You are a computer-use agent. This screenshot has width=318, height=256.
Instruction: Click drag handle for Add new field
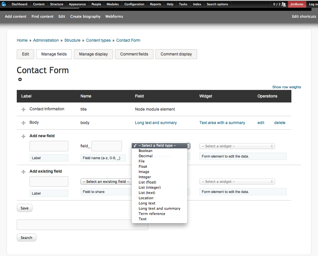point(23,136)
